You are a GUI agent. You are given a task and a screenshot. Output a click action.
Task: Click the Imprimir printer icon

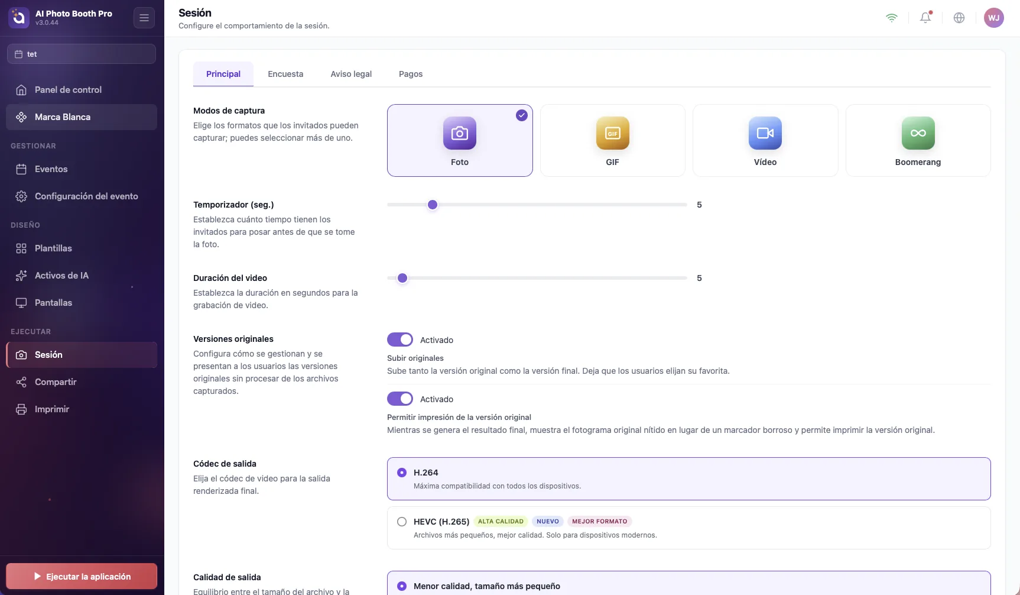pyautogui.click(x=21, y=409)
